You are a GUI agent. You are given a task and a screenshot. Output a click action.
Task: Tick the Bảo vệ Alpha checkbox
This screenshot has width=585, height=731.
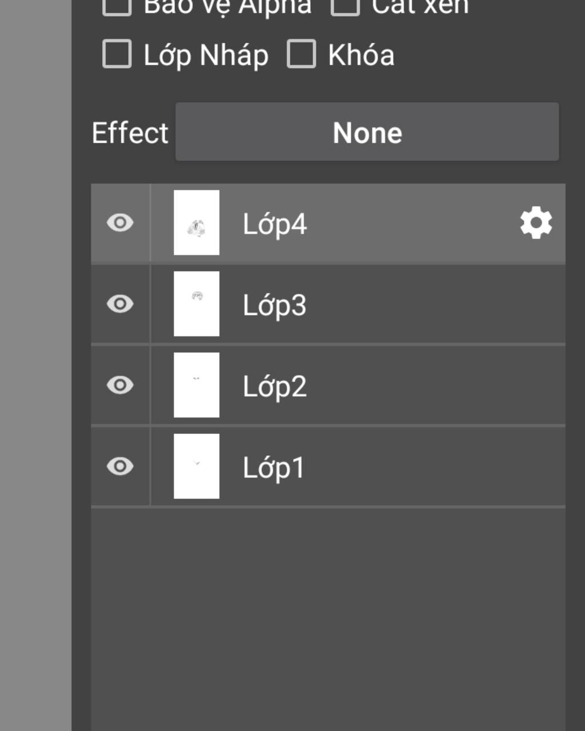(117, 6)
